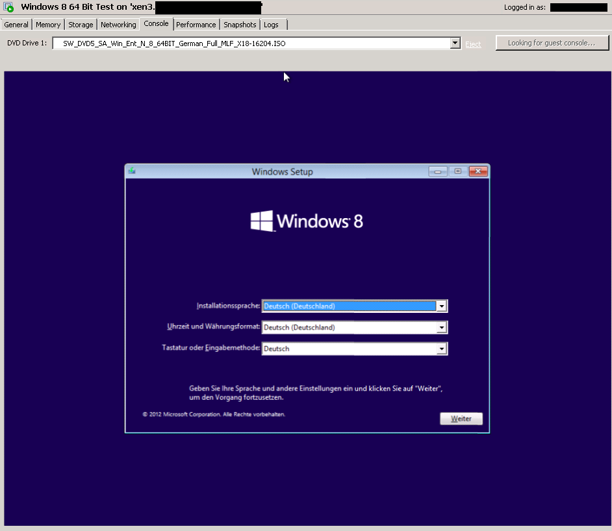Click the 2012 Microsoft Corporation copyright text
The image size is (612, 531).
point(214,414)
